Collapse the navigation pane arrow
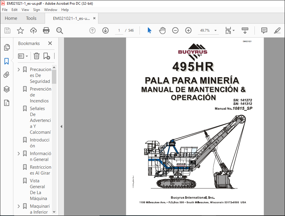 (x=61, y=127)
